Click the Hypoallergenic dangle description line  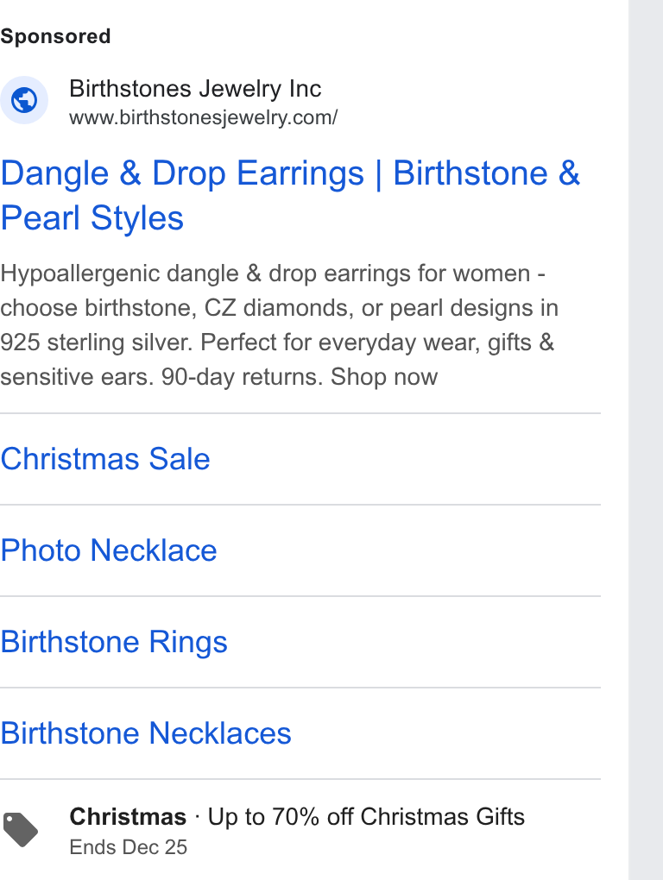point(273,273)
